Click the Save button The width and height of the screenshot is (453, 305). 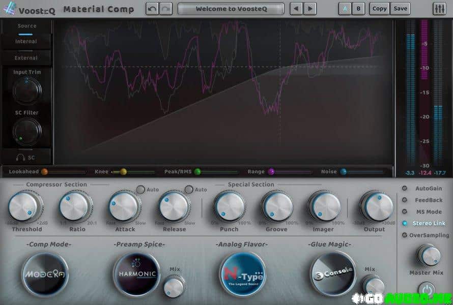tap(400, 9)
